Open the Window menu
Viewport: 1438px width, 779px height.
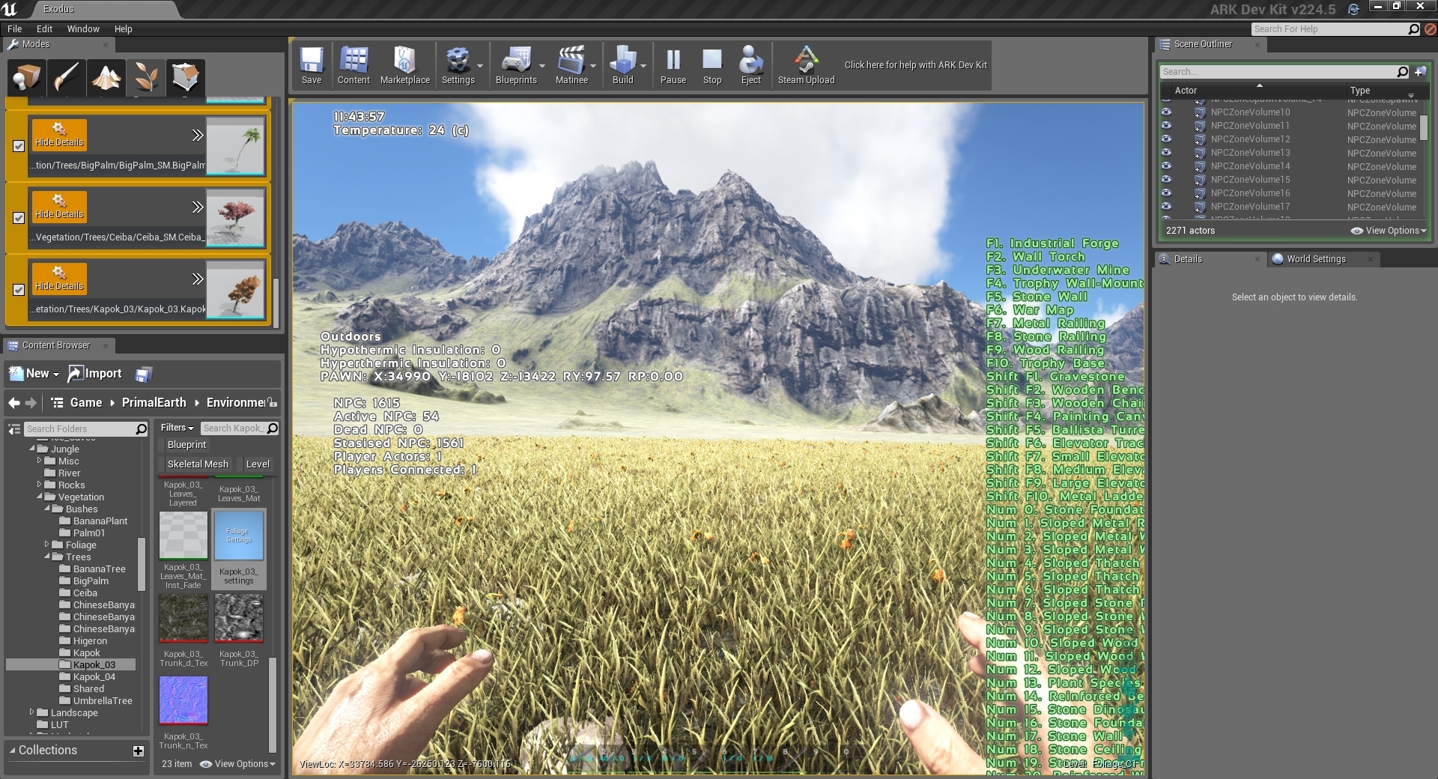83,29
